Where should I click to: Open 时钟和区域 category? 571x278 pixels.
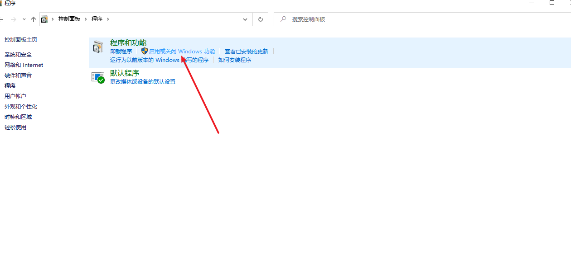click(x=18, y=117)
